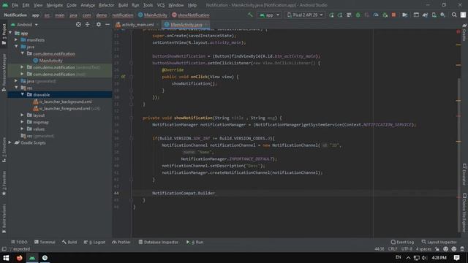Toggle read-only lock icon in status bar
The image size is (468, 263).
click(x=437, y=249)
